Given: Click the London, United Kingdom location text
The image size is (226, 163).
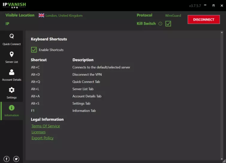Looking at the screenshot, I should point(64,16).
